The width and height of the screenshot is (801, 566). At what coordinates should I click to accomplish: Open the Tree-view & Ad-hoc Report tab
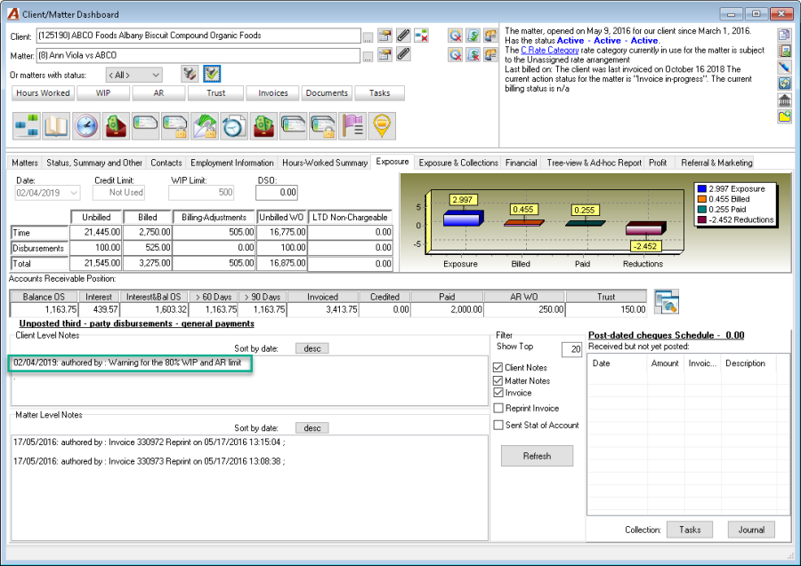click(x=594, y=163)
